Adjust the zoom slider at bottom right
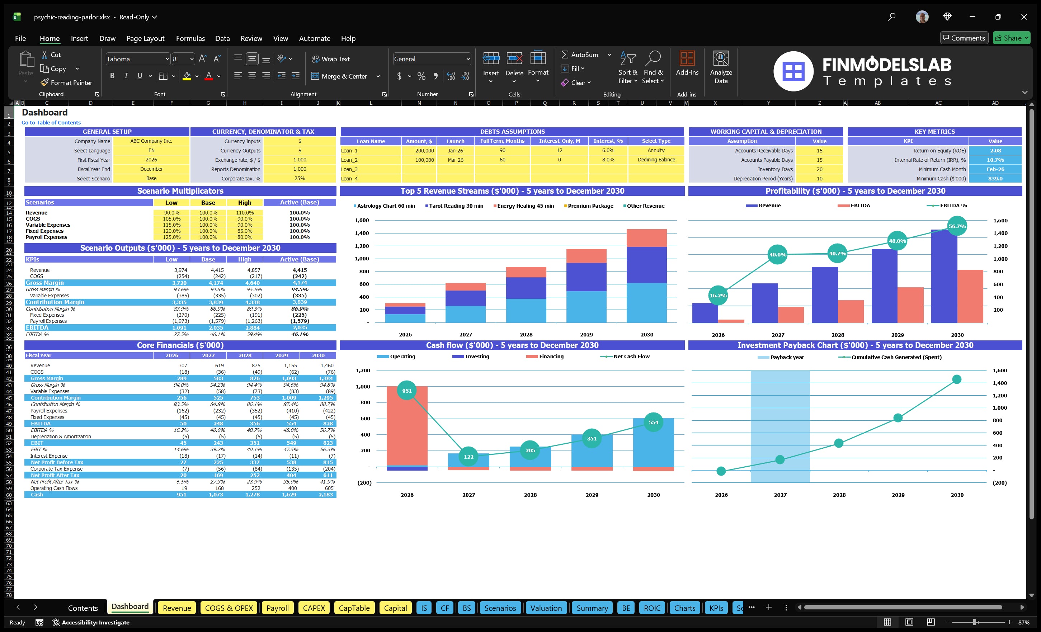The width and height of the screenshot is (1041, 632). (x=974, y=622)
